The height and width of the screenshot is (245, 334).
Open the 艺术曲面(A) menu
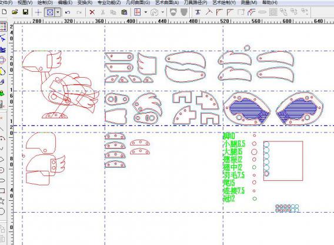(x=167, y=2)
